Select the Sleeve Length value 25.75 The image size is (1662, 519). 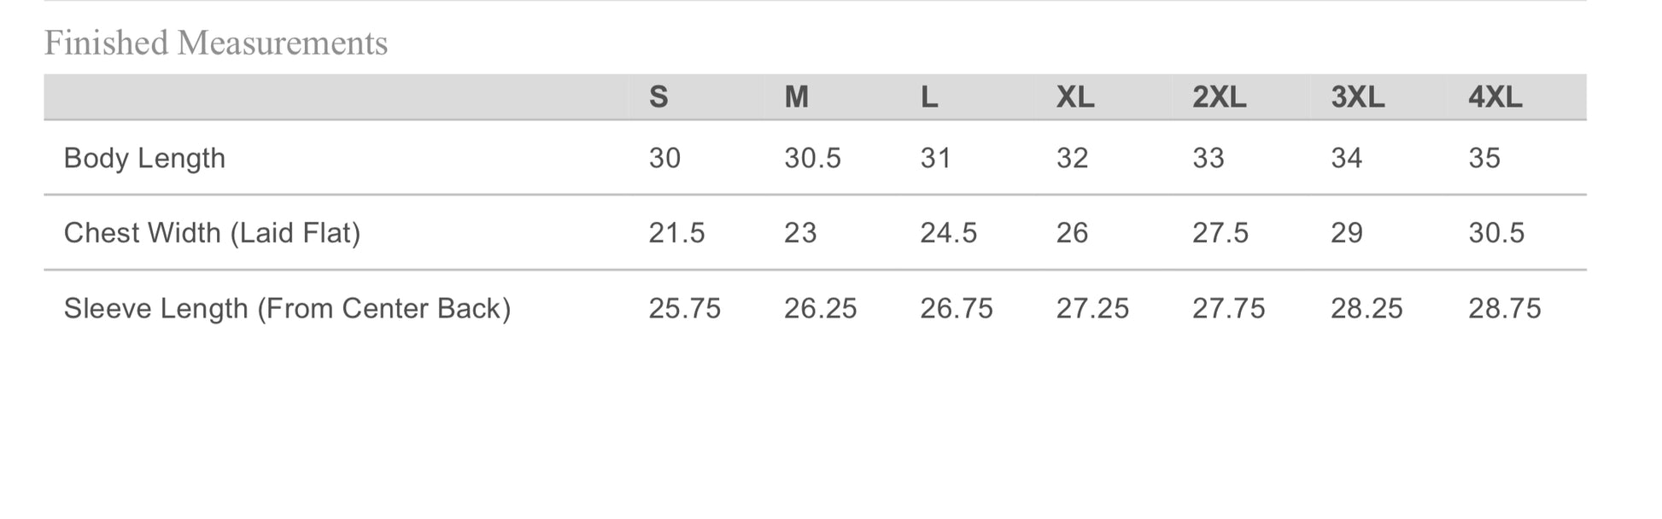(684, 308)
